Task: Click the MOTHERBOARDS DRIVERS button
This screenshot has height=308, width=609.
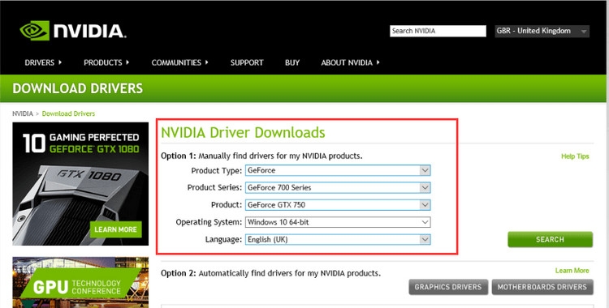Action: (542, 287)
